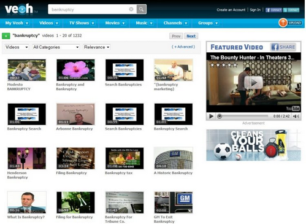Click the "A Historic Bankruptcy" title link
Viewport: 306px width, 224px height.
pyautogui.click(x=173, y=173)
